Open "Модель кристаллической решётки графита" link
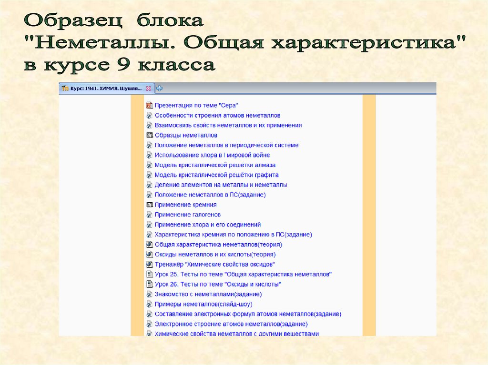 point(217,175)
